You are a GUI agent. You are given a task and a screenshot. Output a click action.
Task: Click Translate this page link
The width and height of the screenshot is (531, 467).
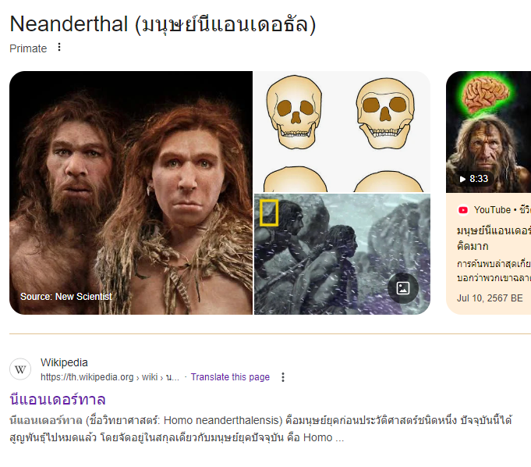230,376
